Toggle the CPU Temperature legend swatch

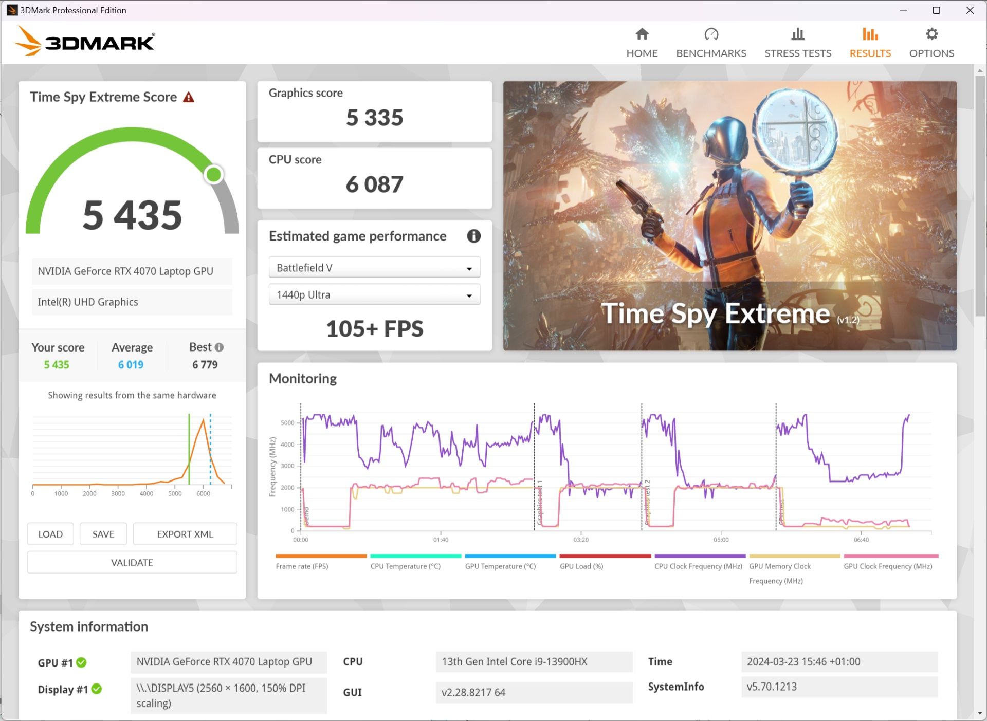click(416, 556)
